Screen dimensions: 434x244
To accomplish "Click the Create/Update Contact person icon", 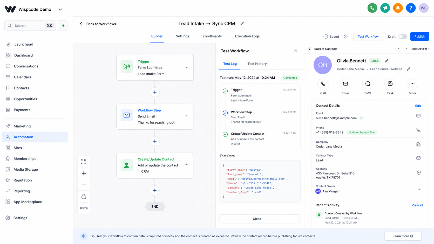I will tap(127, 165).
